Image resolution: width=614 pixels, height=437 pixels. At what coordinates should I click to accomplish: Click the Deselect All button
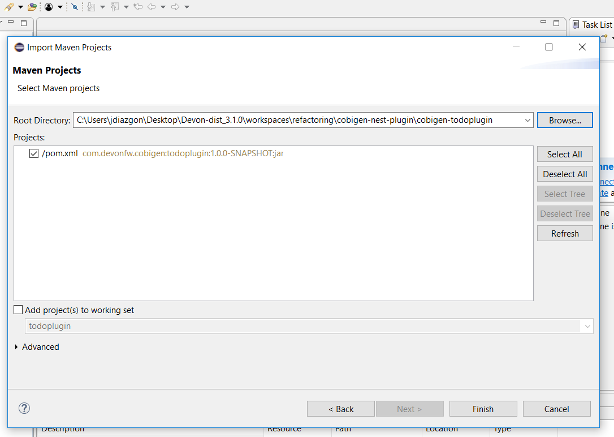[x=565, y=174]
